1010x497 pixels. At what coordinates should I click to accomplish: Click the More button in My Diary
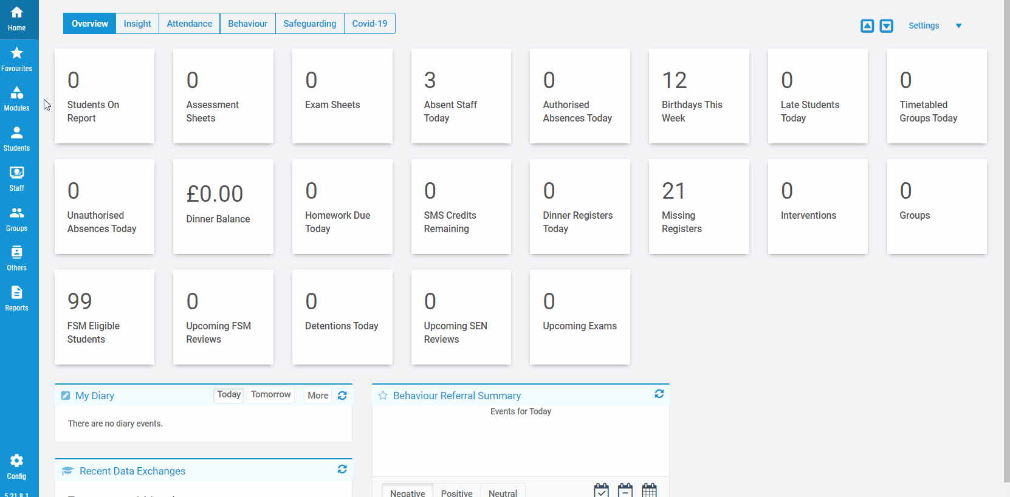coord(318,396)
